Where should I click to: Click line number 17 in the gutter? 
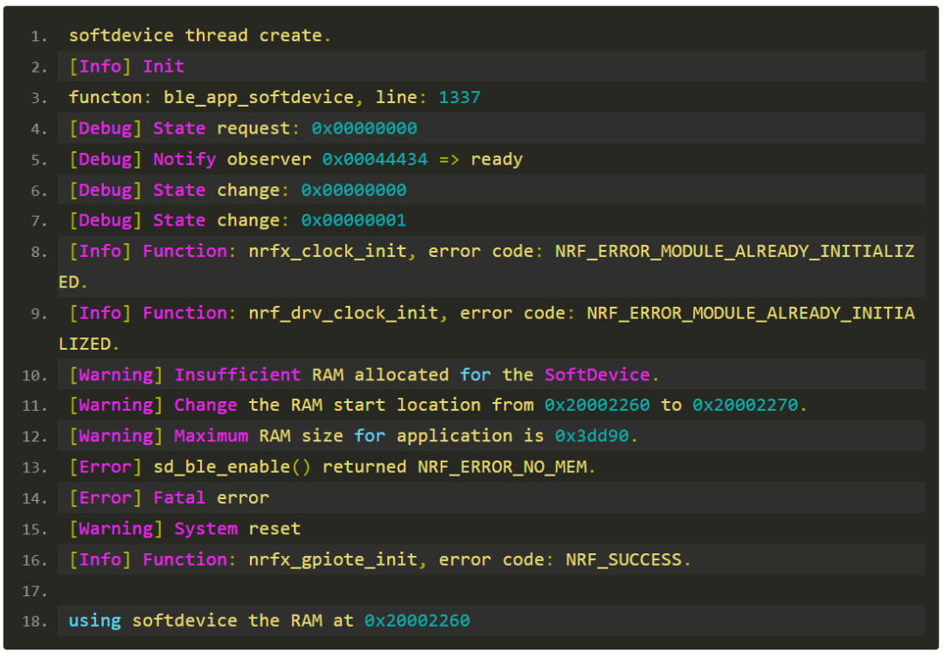(x=34, y=592)
